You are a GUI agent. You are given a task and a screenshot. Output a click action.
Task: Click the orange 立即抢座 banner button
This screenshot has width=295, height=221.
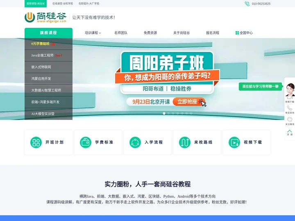click(189, 101)
